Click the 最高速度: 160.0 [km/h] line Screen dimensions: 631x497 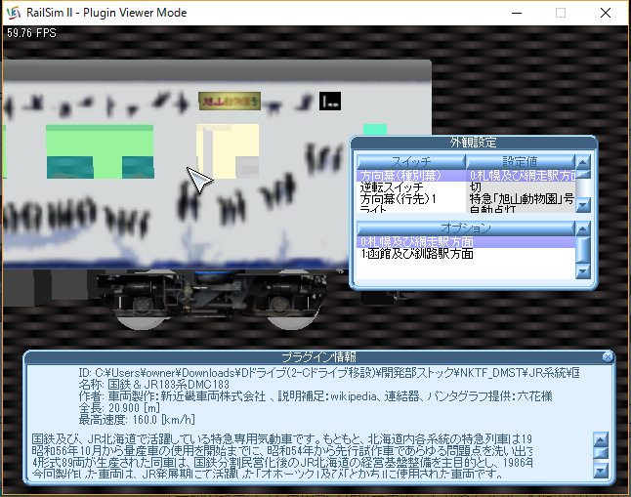(137, 420)
